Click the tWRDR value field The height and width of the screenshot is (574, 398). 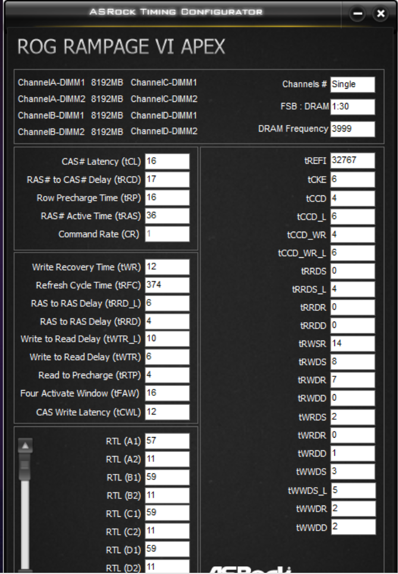pos(353,435)
